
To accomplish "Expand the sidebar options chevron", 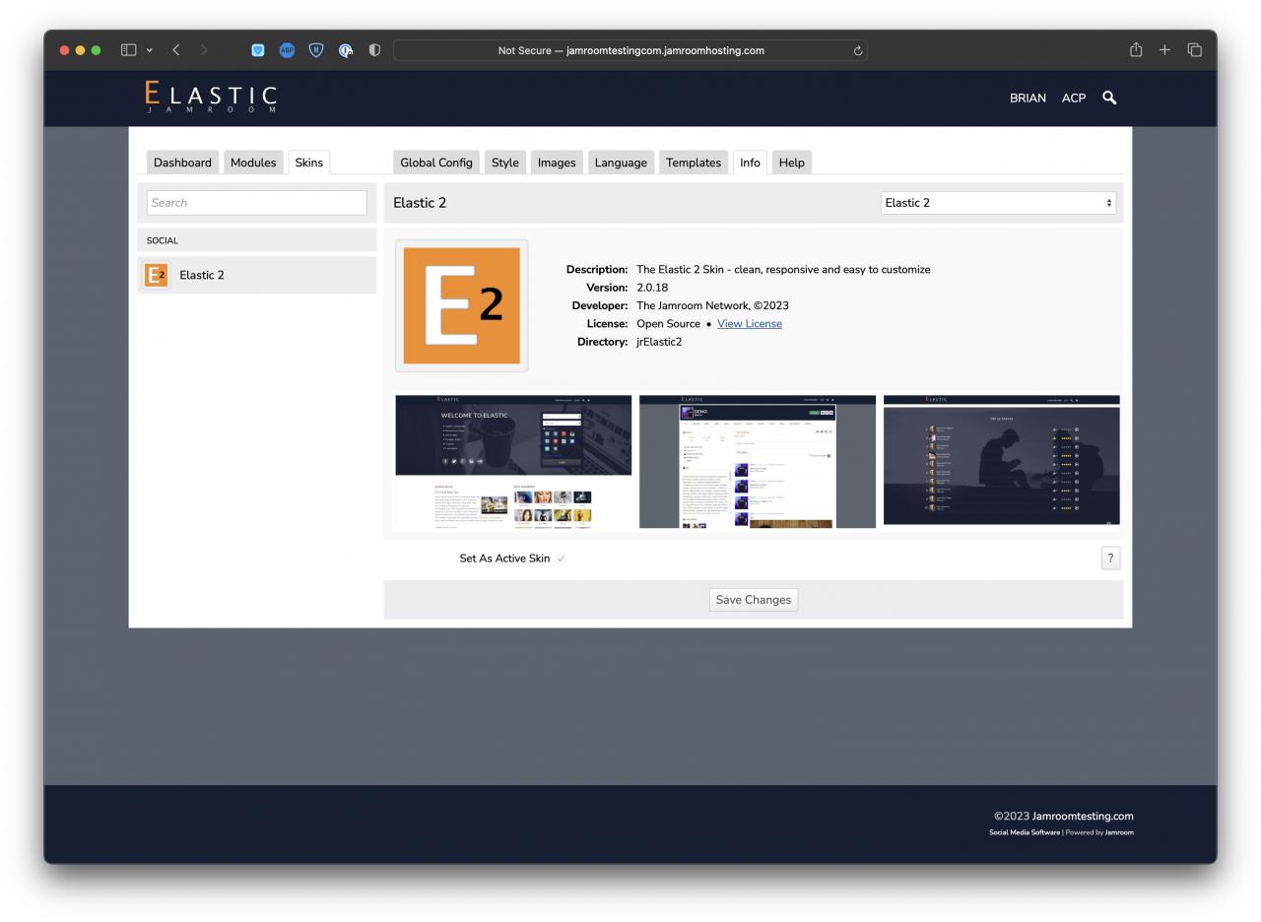I will coord(150,50).
